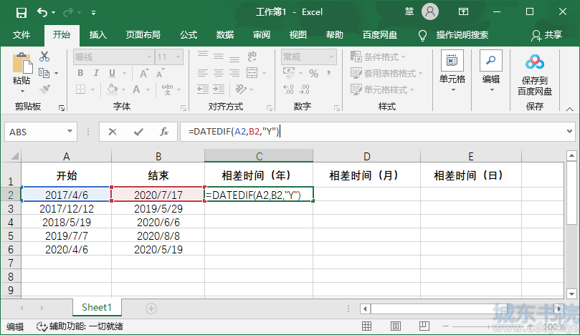Switch to the 审阅 tab
The height and width of the screenshot is (335, 580).
(262, 35)
